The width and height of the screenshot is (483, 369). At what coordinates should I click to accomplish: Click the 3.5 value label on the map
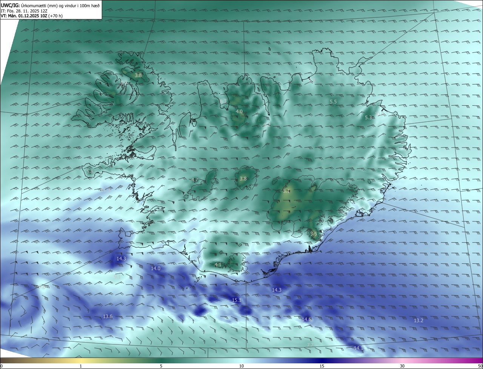pyautogui.click(x=314, y=234)
